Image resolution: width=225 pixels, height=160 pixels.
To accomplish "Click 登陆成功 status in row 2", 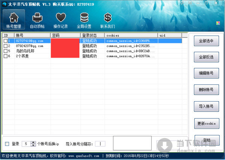I will click(x=90, y=46).
